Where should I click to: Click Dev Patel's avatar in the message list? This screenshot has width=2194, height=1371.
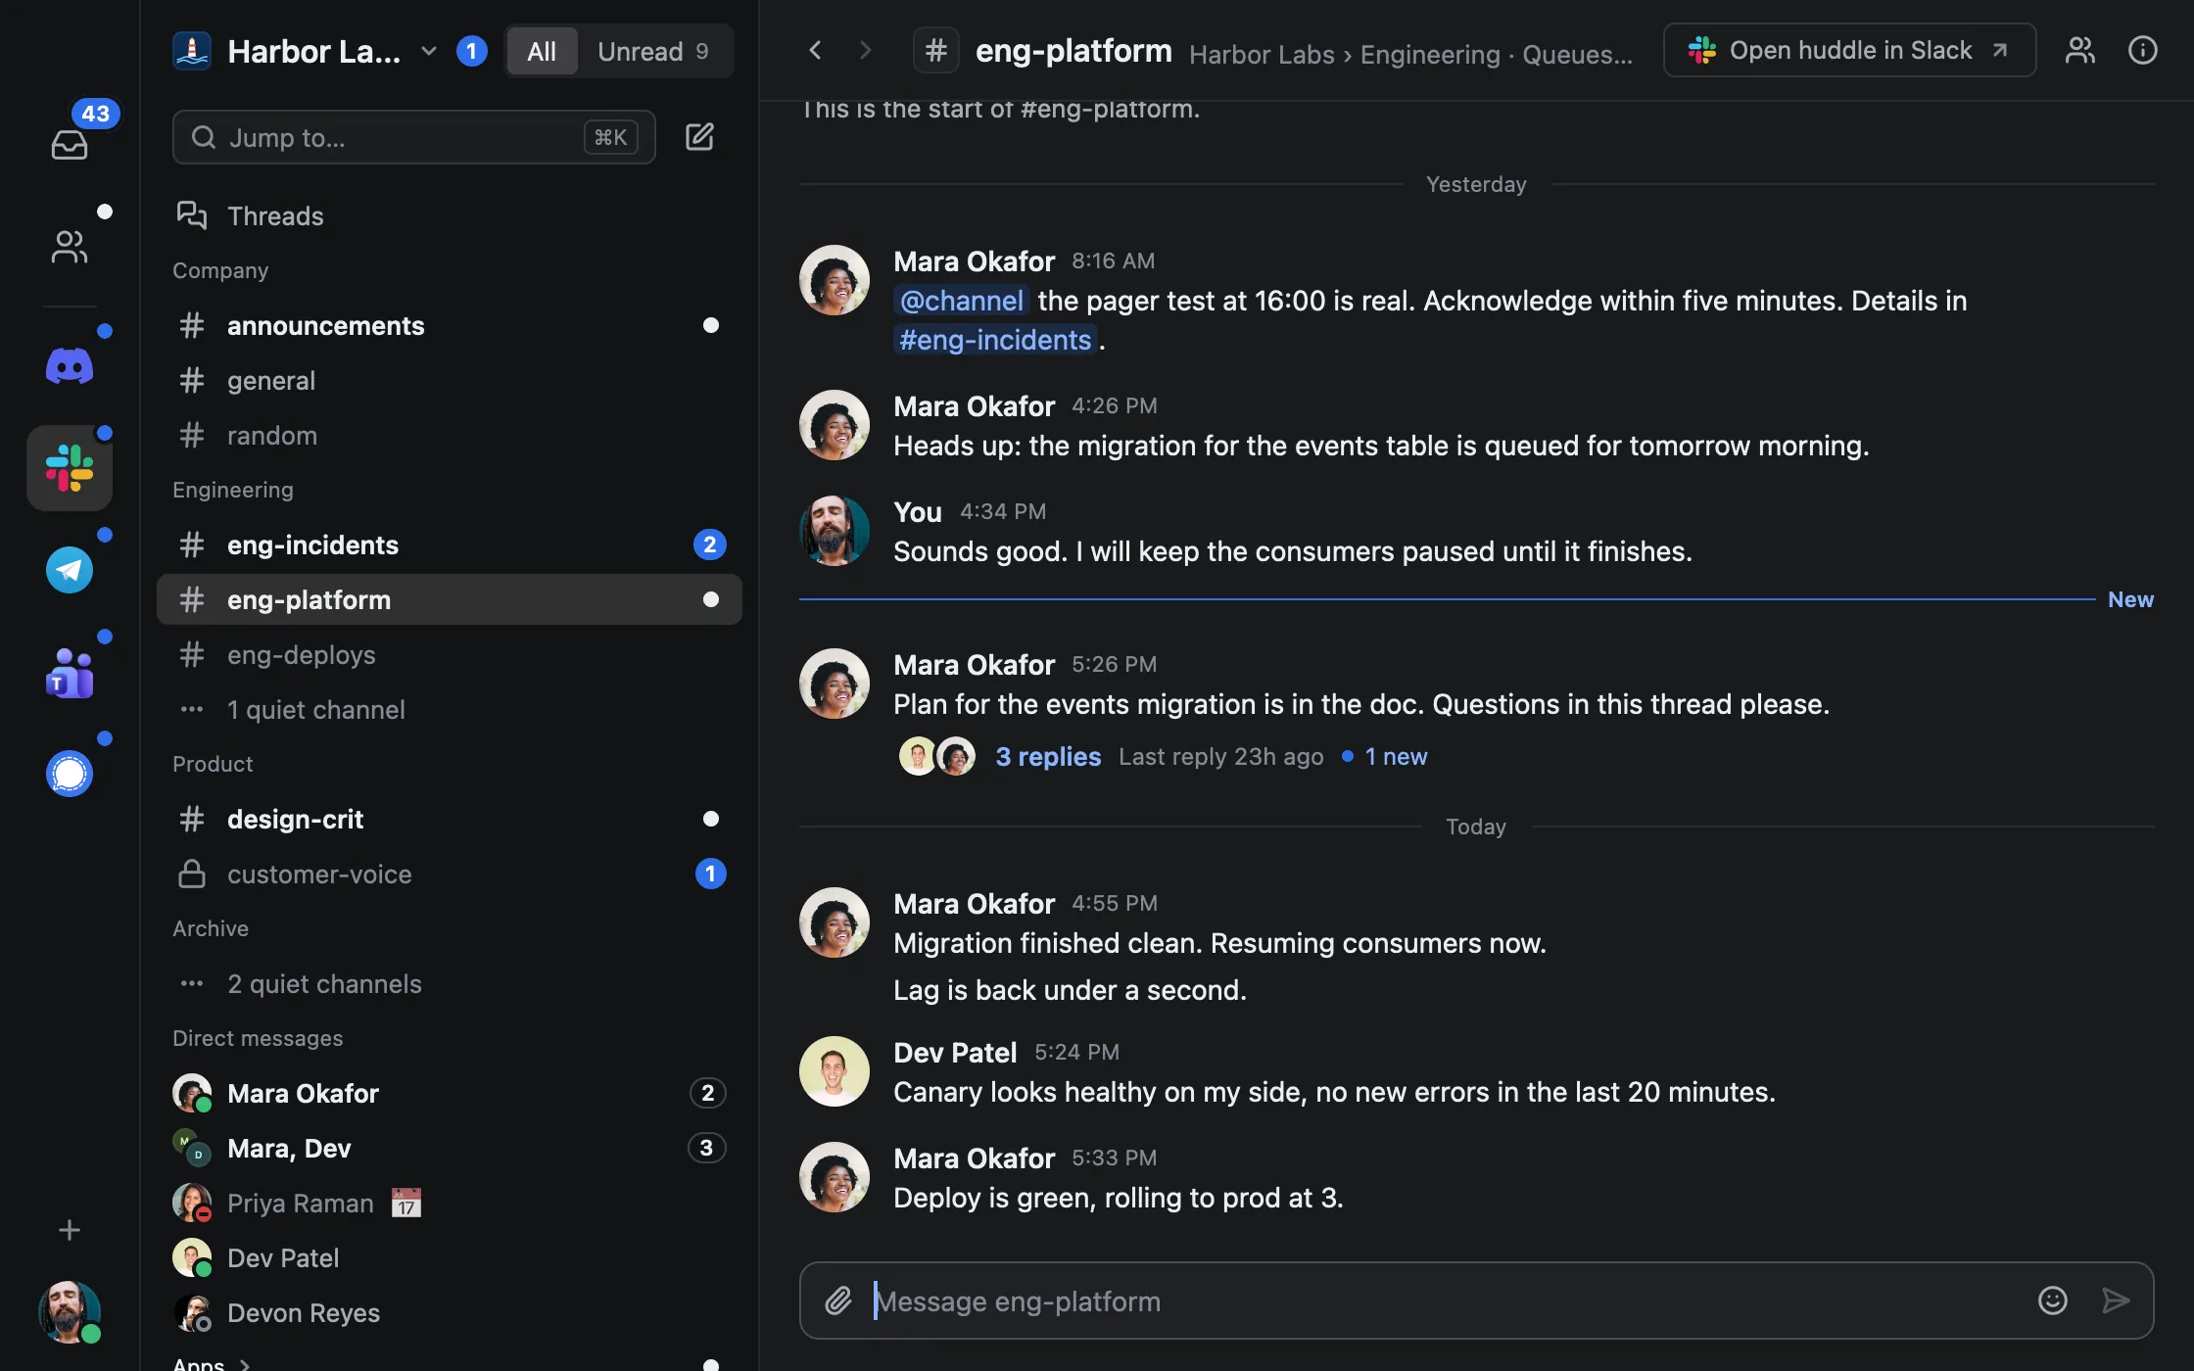click(835, 1071)
